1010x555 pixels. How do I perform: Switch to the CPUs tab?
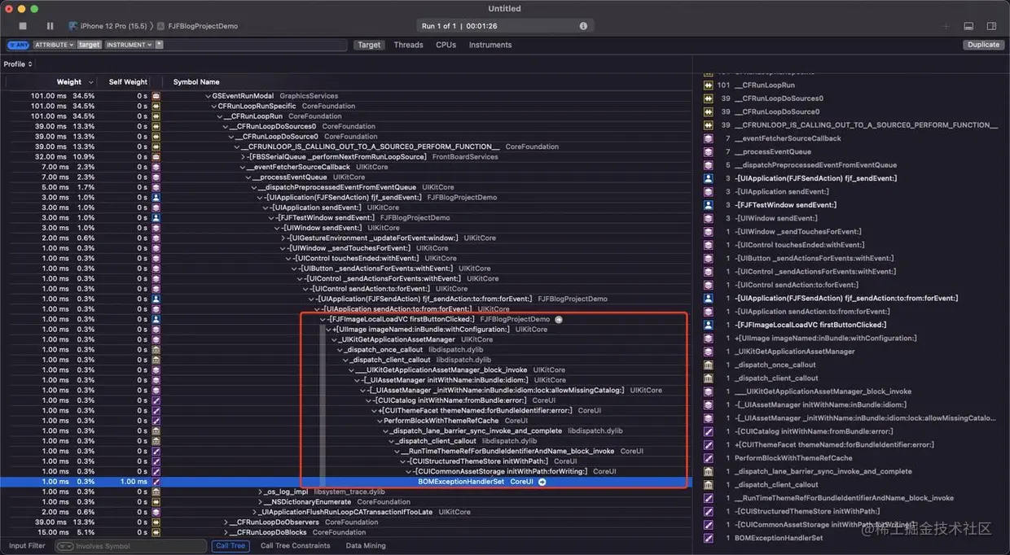pyautogui.click(x=446, y=45)
